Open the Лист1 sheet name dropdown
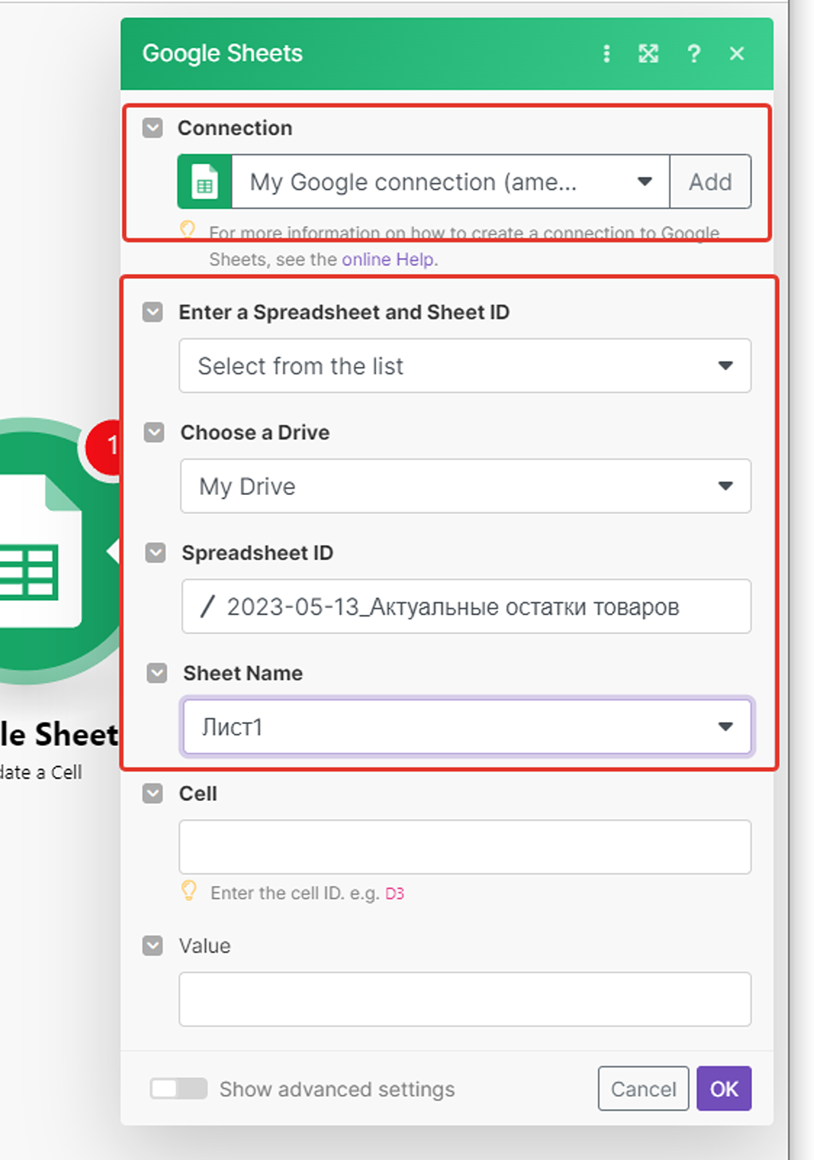This screenshot has height=1160, width=814. tap(467, 726)
